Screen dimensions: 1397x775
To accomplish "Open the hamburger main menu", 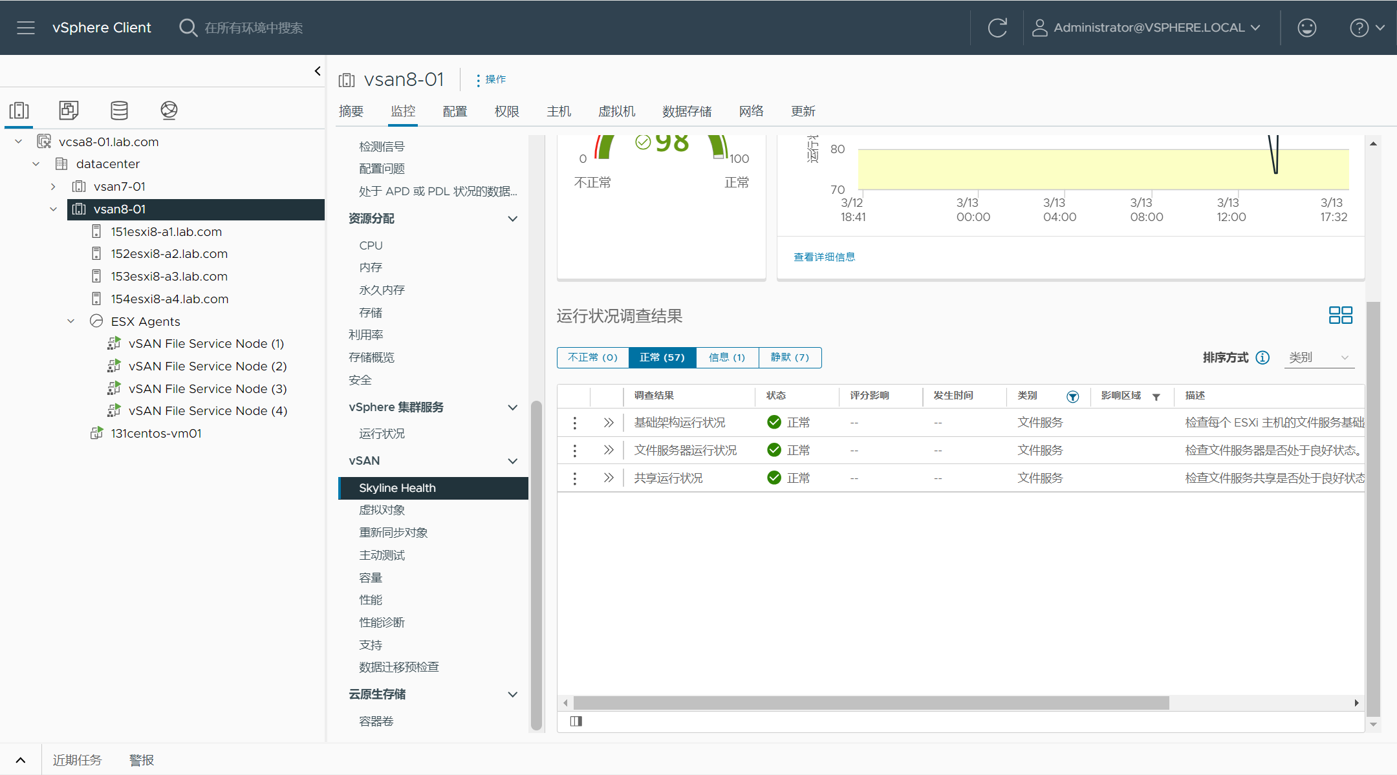I will (26, 28).
